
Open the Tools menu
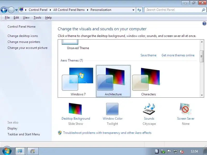[37, 18]
